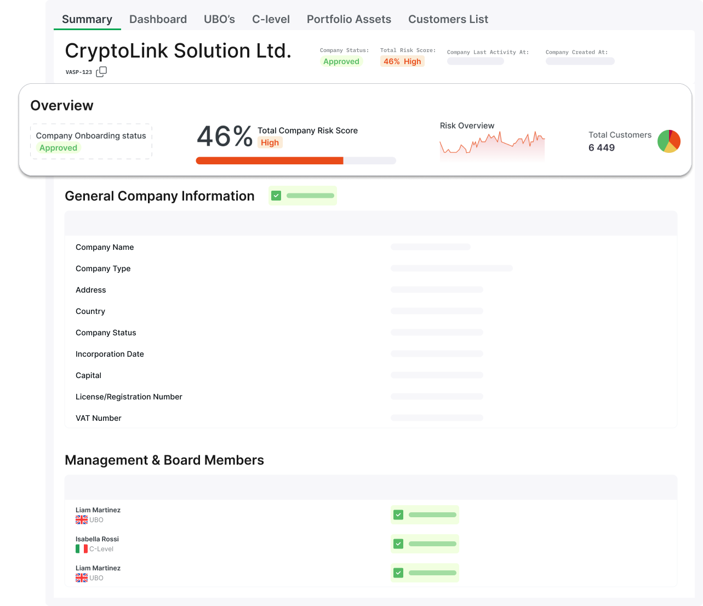Click the 46% High risk score badge
This screenshot has width=703, height=606.
[402, 61]
